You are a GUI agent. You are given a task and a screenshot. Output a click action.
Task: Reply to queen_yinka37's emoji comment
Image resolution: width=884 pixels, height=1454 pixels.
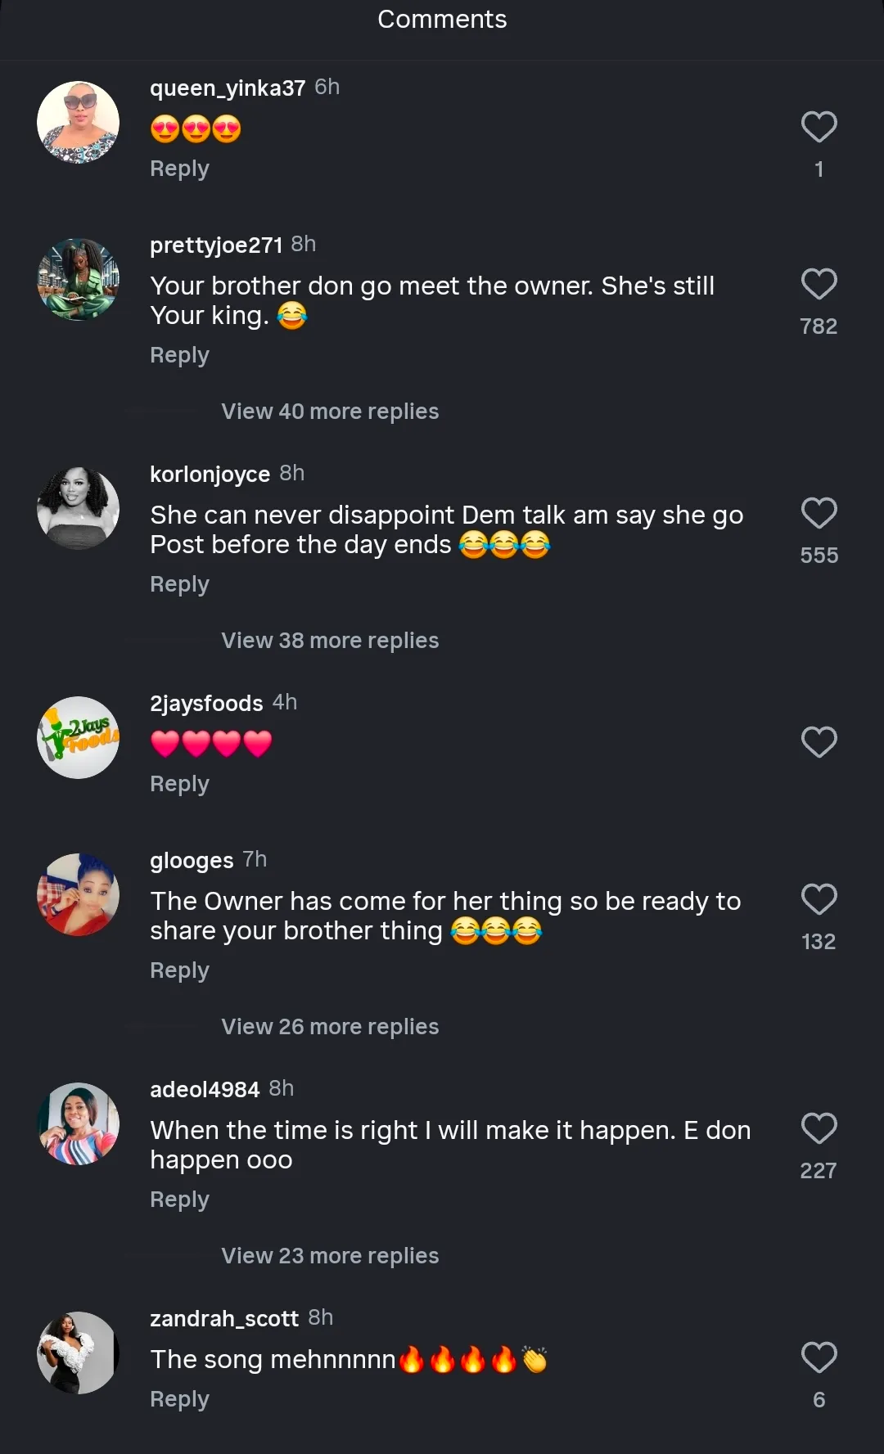pos(179,169)
